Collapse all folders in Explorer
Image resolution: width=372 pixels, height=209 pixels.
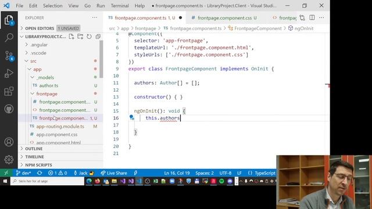pos(98,37)
